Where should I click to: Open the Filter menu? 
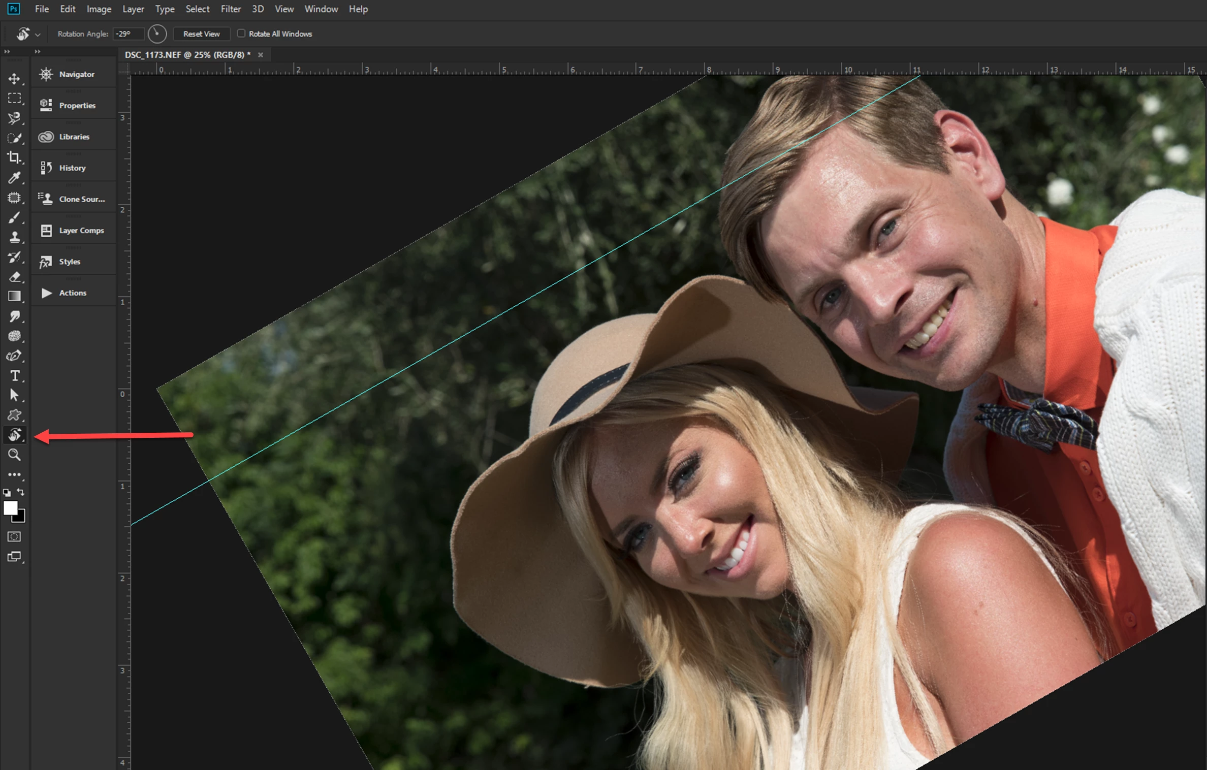click(x=230, y=9)
